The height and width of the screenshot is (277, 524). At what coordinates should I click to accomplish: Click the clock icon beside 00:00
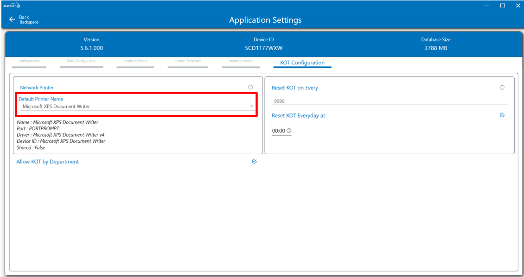(x=289, y=131)
